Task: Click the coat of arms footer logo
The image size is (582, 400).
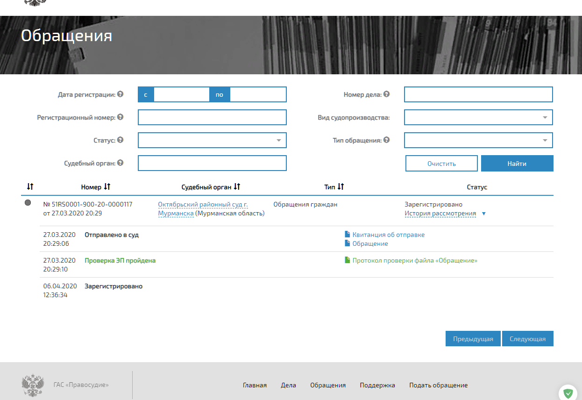Action: click(x=33, y=385)
